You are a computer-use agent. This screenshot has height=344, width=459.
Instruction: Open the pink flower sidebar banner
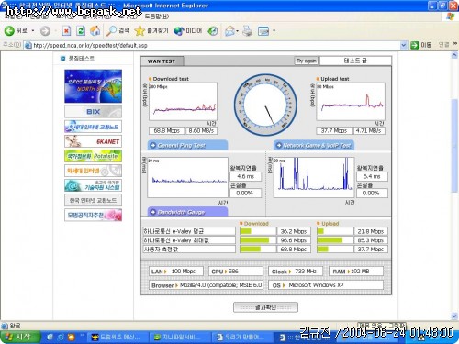click(x=93, y=215)
